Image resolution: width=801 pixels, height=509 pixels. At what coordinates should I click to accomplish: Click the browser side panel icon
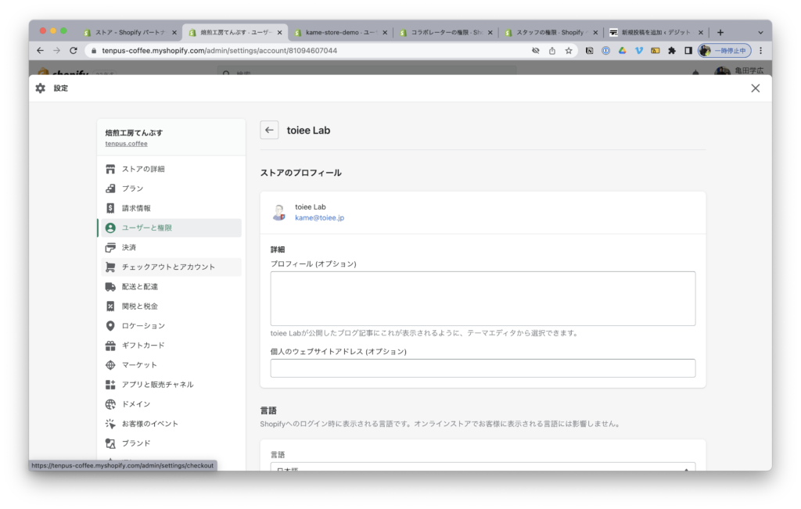point(688,51)
